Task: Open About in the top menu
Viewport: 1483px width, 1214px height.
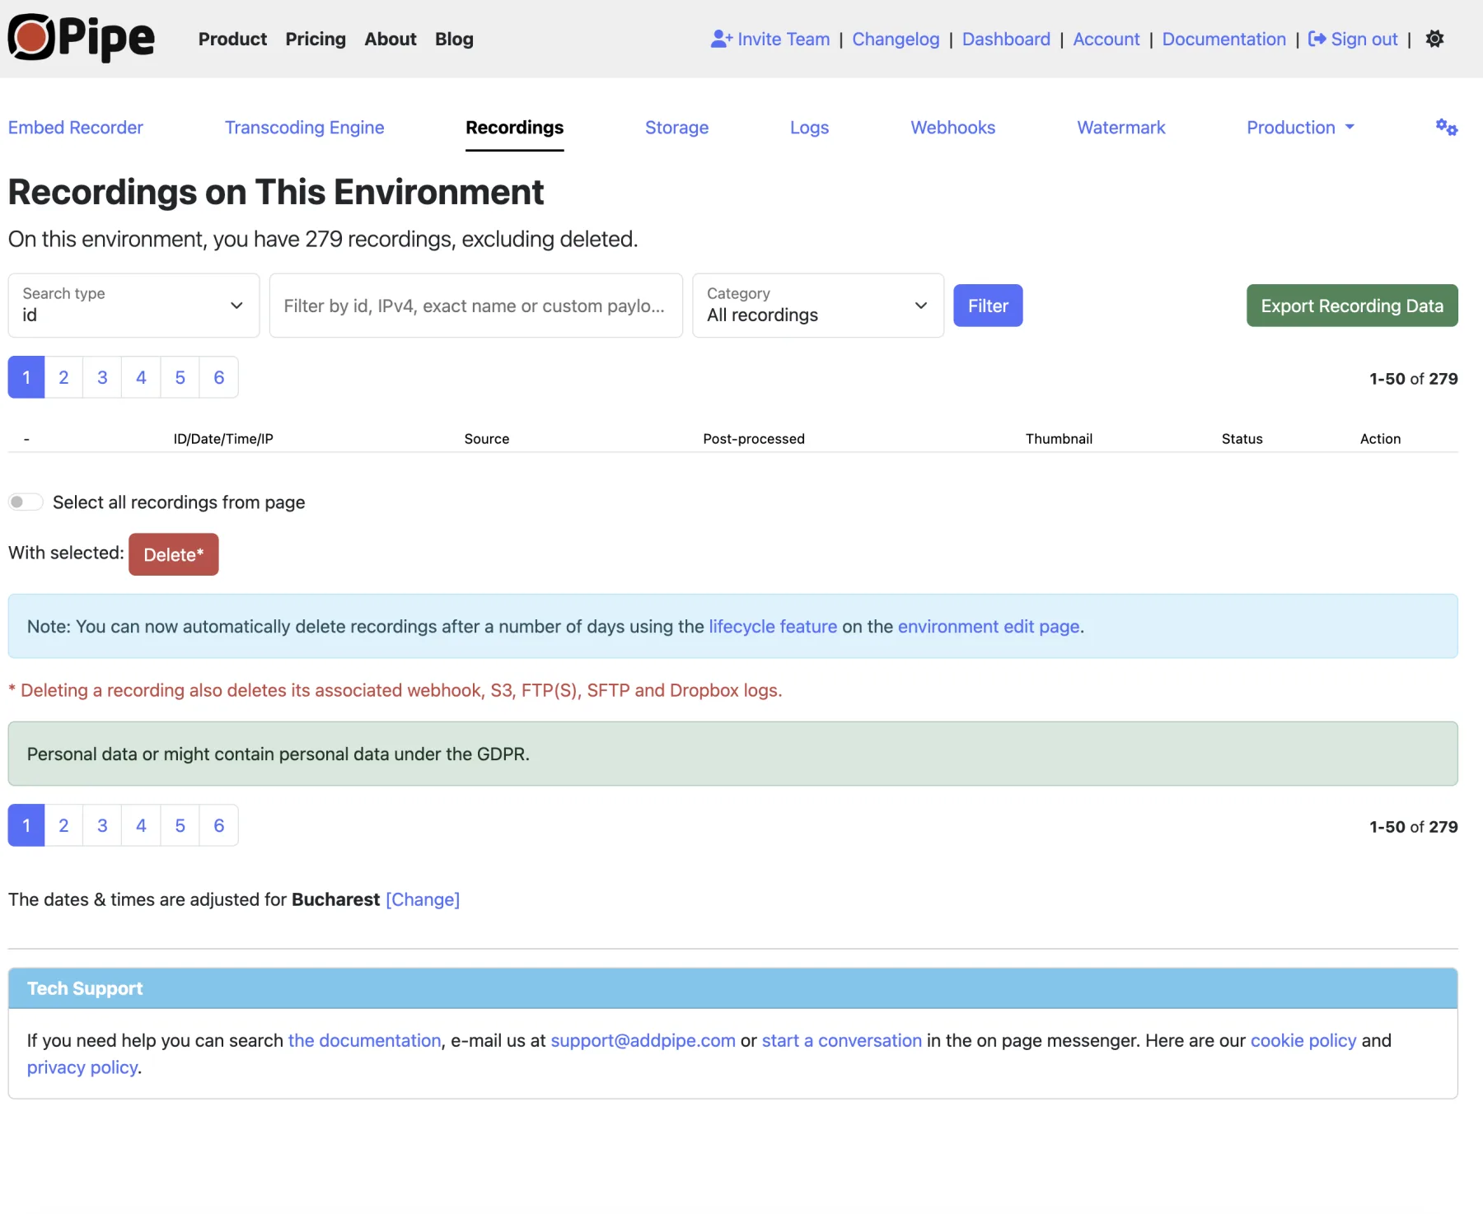Action: 391,39
